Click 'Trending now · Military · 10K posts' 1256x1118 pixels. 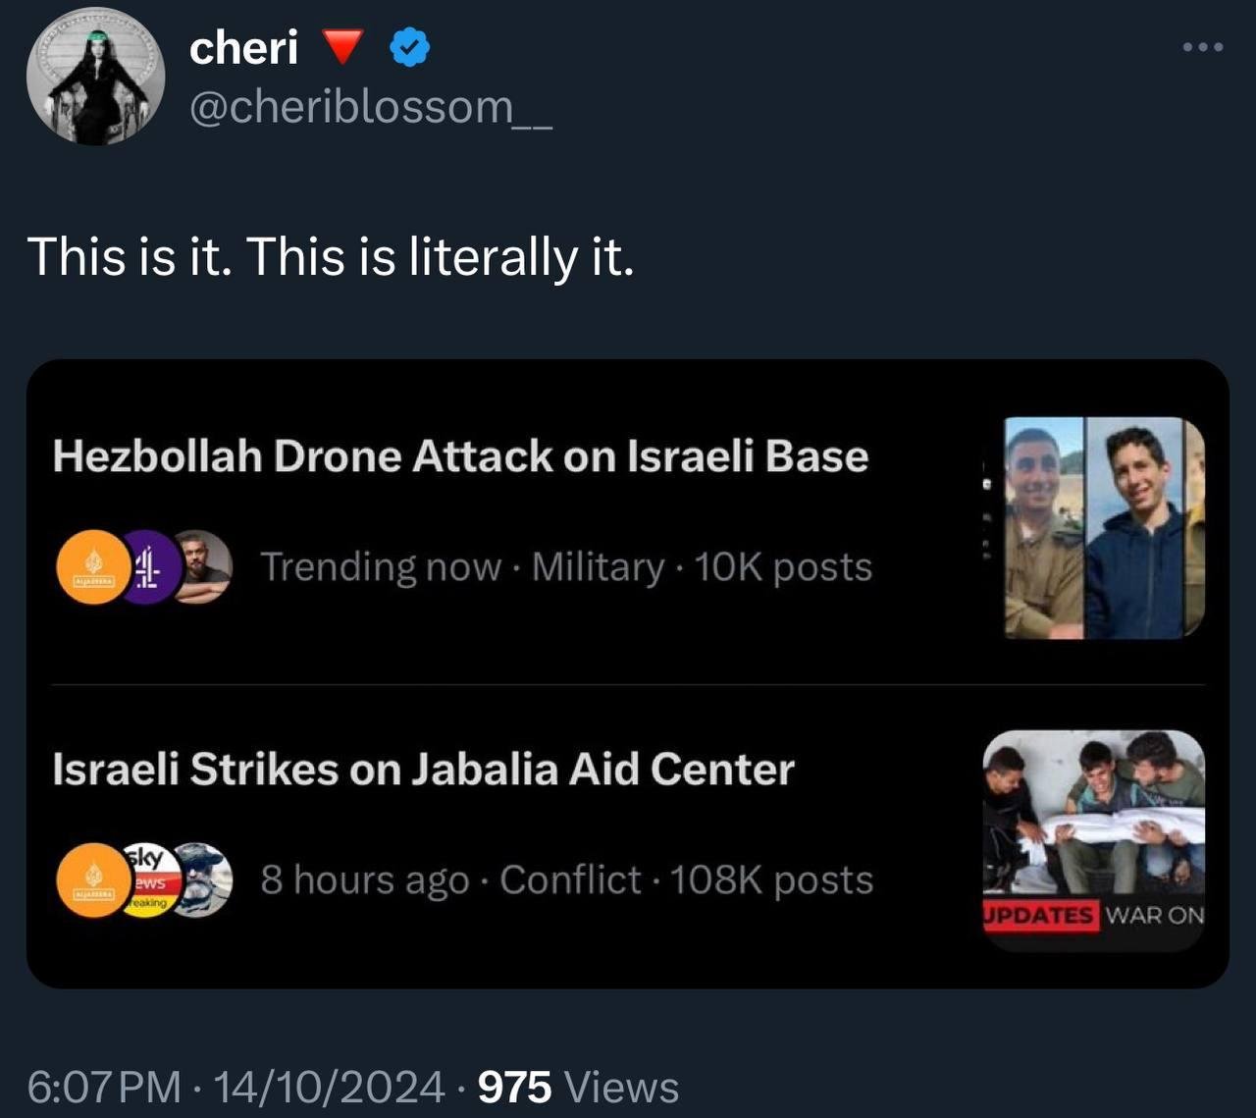point(566,567)
